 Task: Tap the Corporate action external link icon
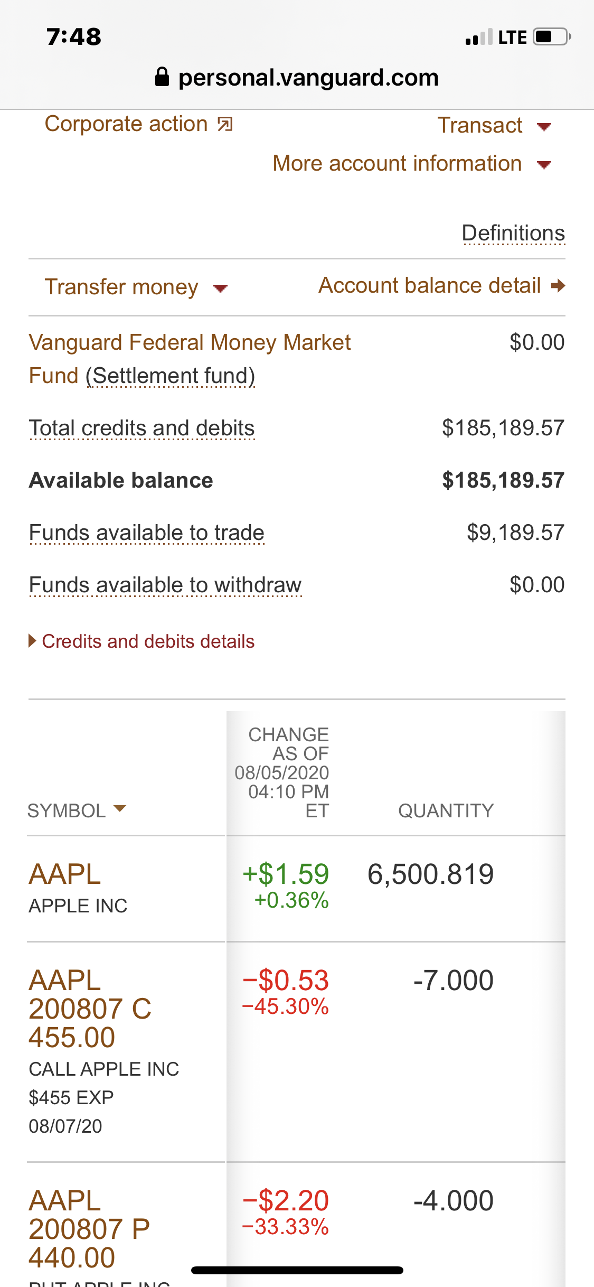(225, 124)
